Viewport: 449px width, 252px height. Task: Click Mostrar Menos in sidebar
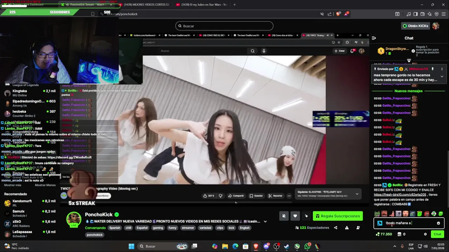point(45,185)
